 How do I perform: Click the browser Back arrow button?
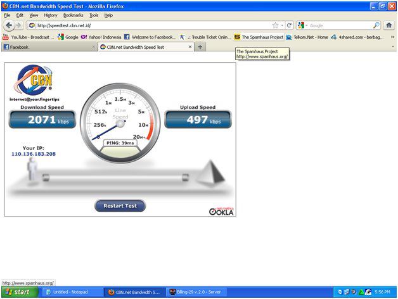click(9, 25)
